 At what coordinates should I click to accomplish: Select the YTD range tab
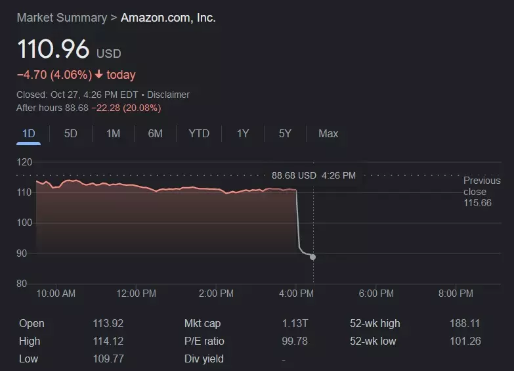pos(199,133)
